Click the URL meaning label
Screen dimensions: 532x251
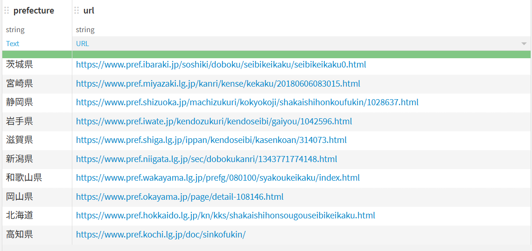pyautogui.click(x=83, y=44)
